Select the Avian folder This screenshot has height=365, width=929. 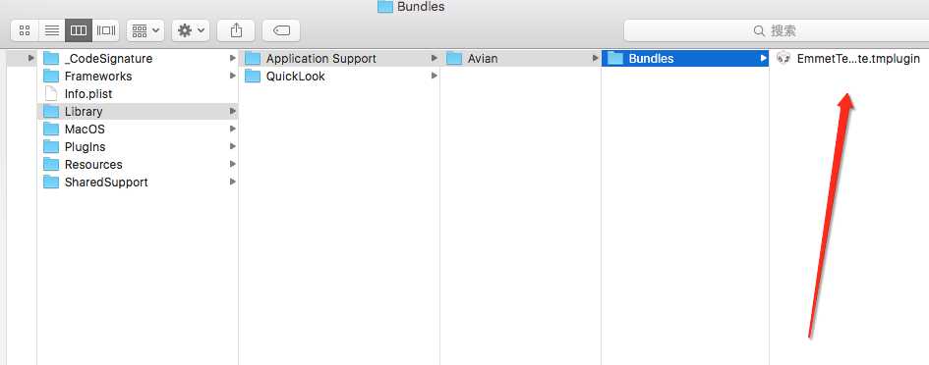pyautogui.click(x=521, y=59)
